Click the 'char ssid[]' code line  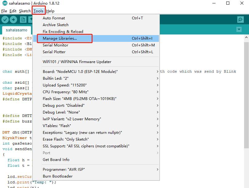click(16, 82)
